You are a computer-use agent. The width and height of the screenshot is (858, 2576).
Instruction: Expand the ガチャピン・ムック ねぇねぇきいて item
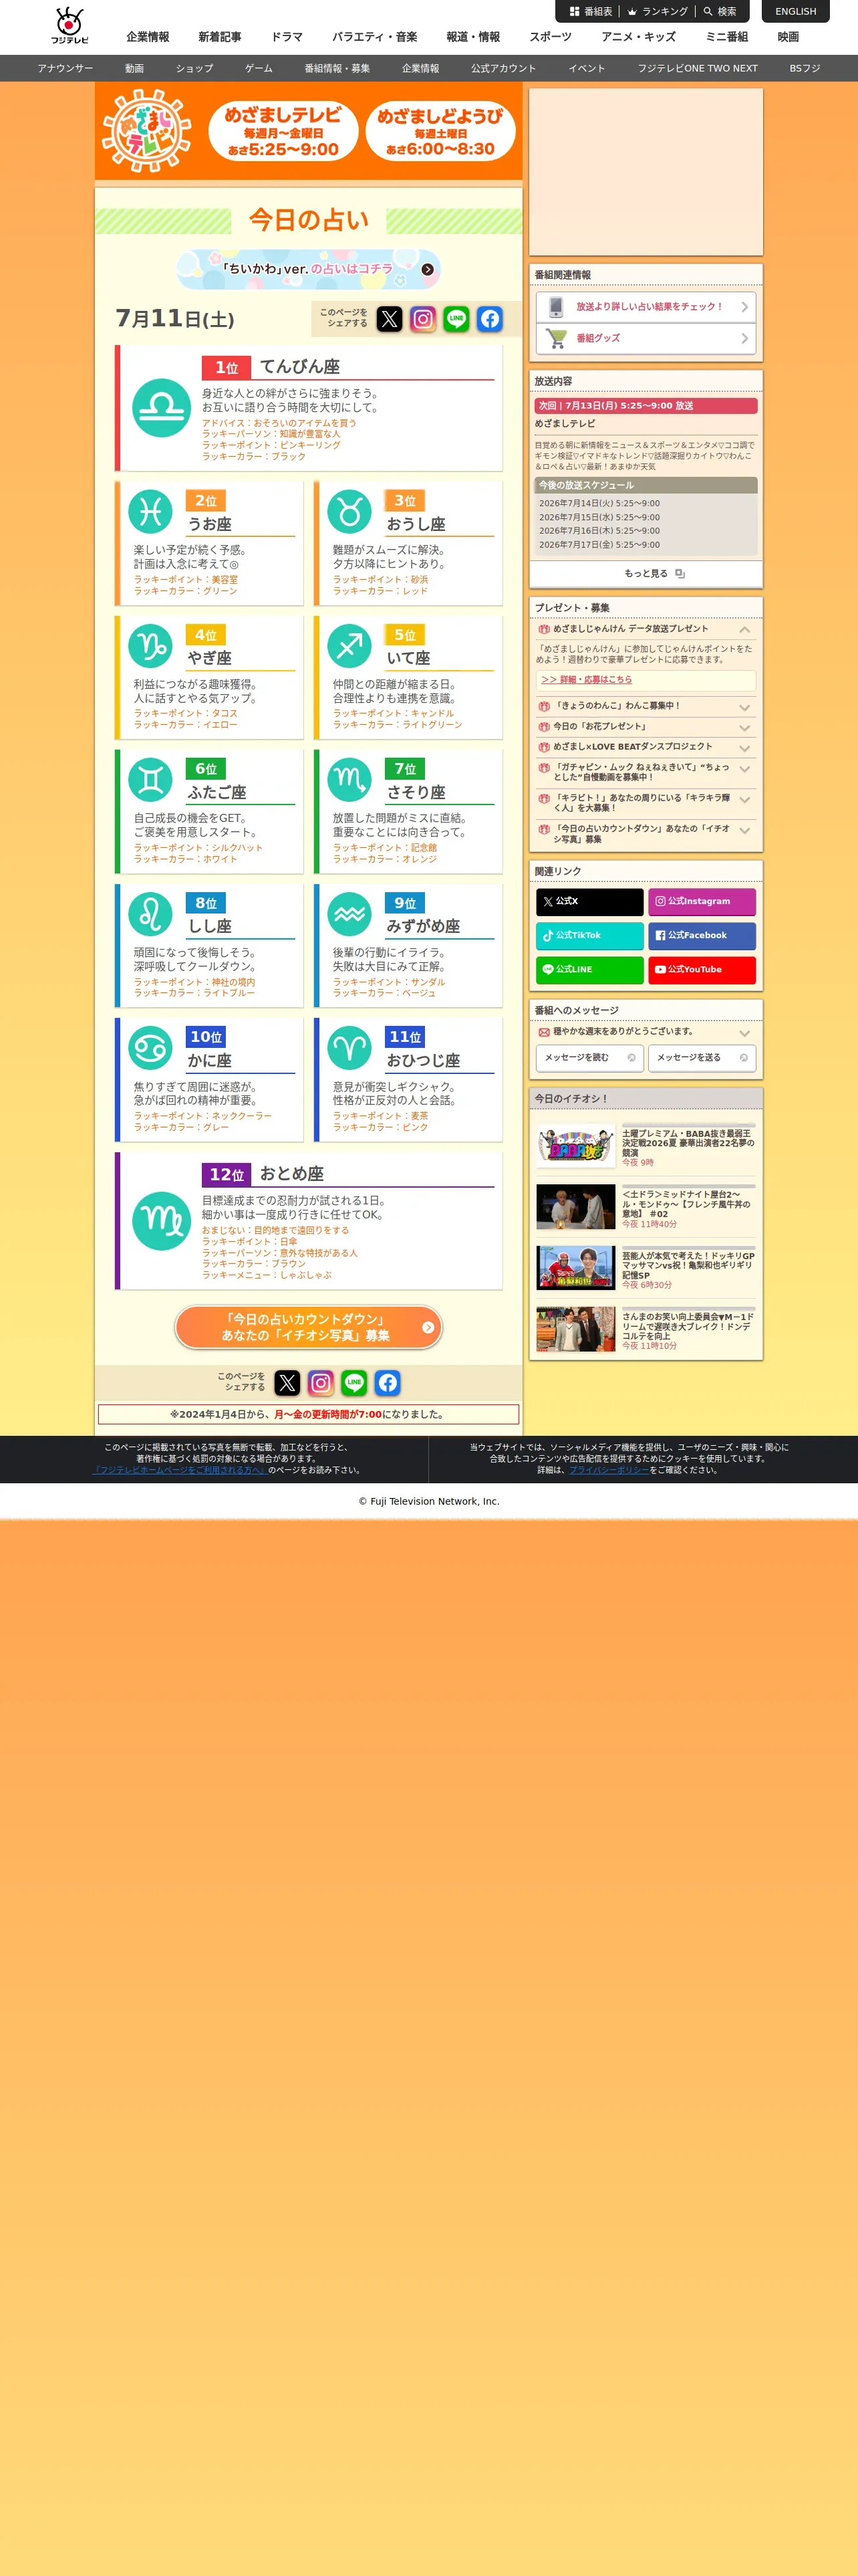(x=646, y=772)
